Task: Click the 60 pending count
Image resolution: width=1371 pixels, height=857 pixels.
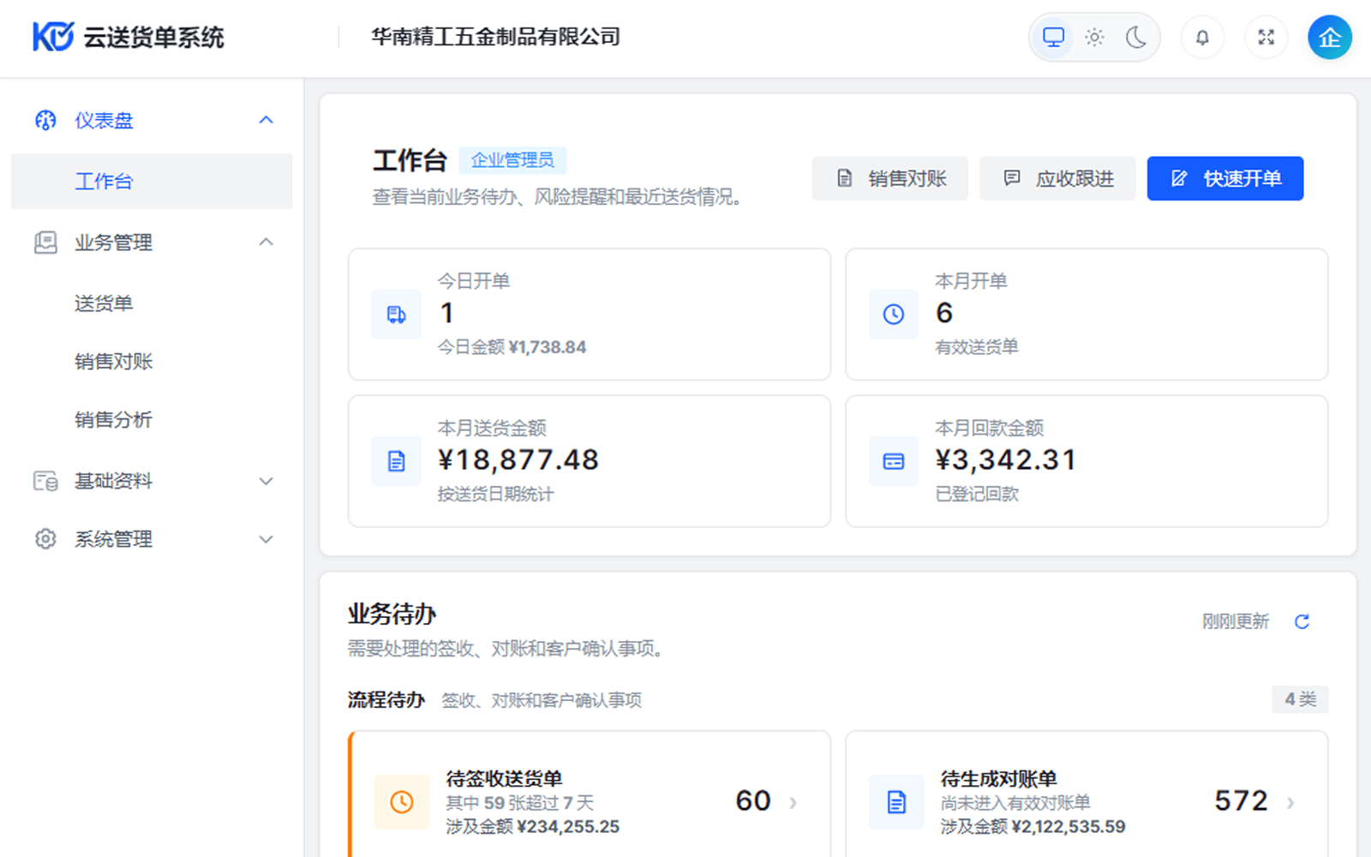Action: click(753, 800)
